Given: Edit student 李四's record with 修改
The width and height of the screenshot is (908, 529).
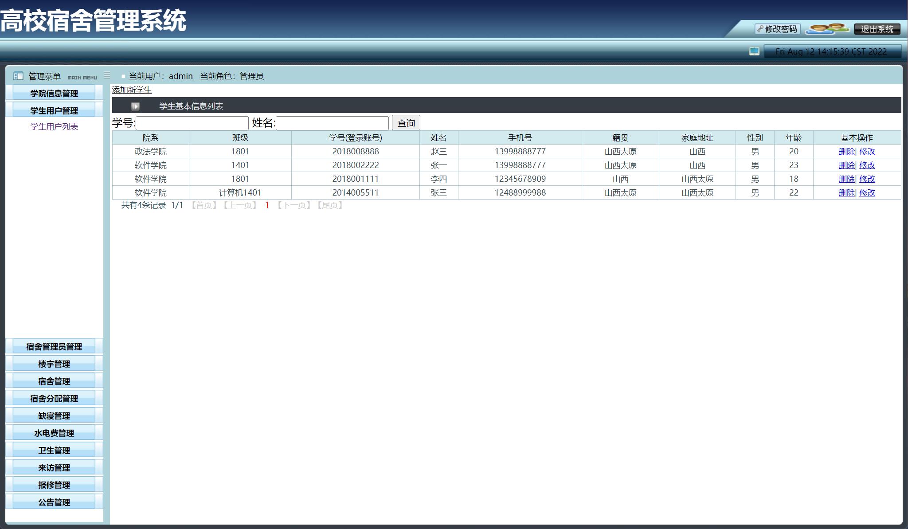Looking at the screenshot, I should [867, 179].
